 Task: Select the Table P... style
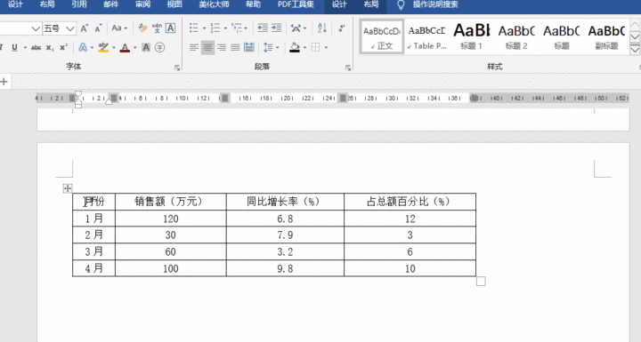click(x=426, y=36)
